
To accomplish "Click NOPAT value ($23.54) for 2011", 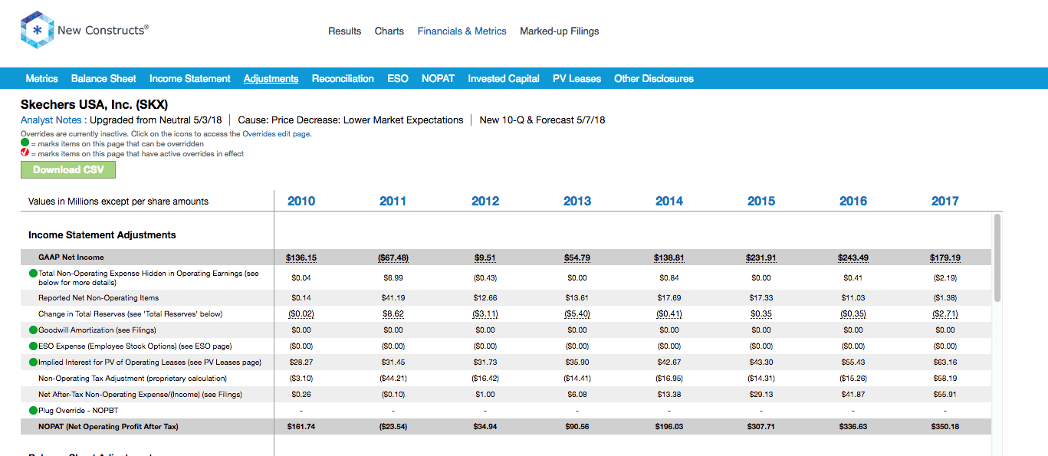I will click(393, 427).
